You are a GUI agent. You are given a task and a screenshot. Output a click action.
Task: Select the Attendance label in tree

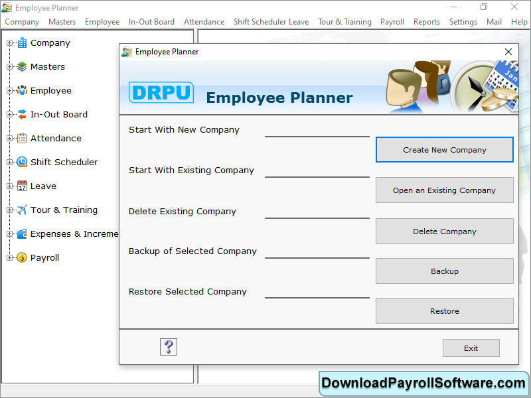pos(56,139)
